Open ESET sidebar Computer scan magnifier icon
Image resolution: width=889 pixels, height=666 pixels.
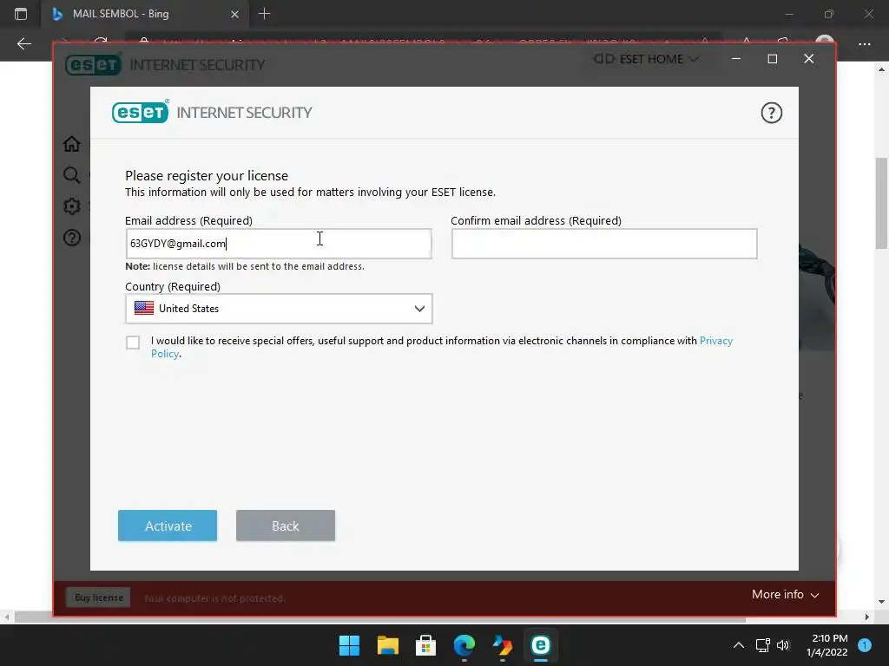tap(71, 175)
